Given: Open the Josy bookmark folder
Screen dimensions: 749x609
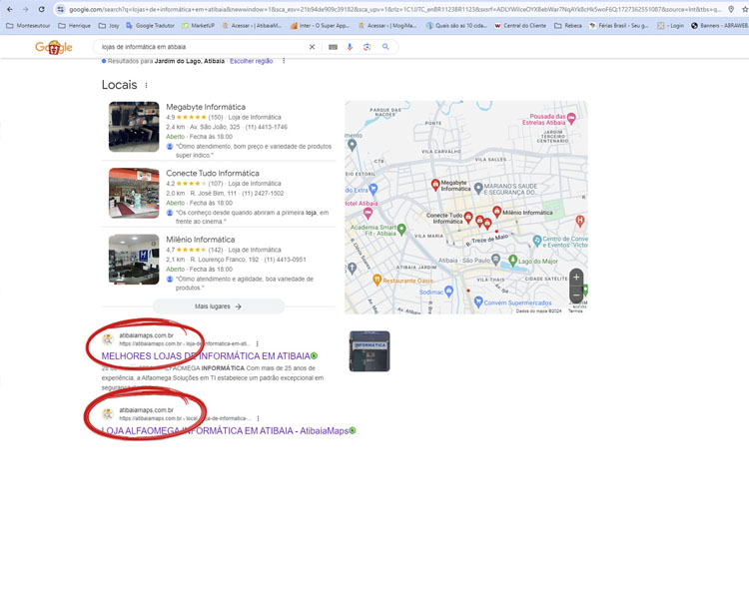Looking at the screenshot, I should coord(109,26).
